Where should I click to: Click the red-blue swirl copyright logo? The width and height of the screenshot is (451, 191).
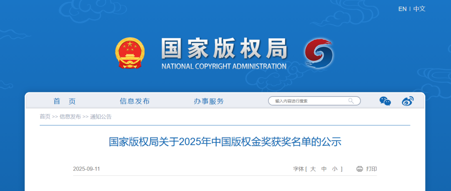(x=319, y=54)
